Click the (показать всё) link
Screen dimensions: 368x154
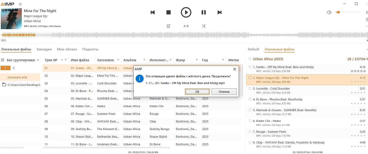point(17,77)
